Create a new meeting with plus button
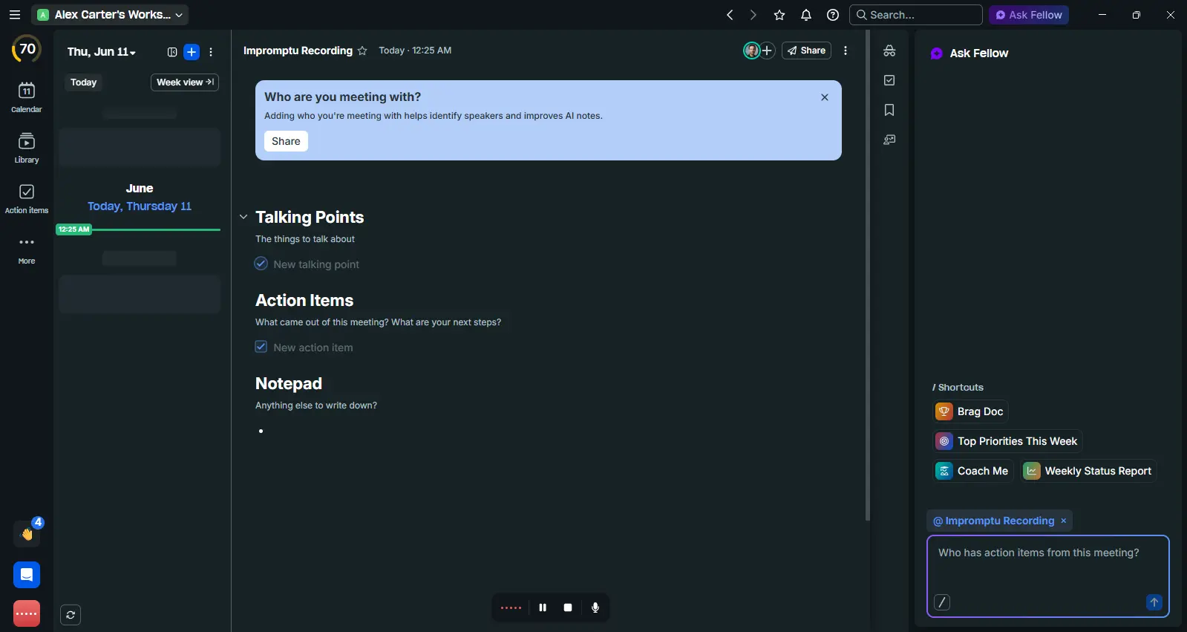The image size is (1187, 632). (x=192, y=52)
